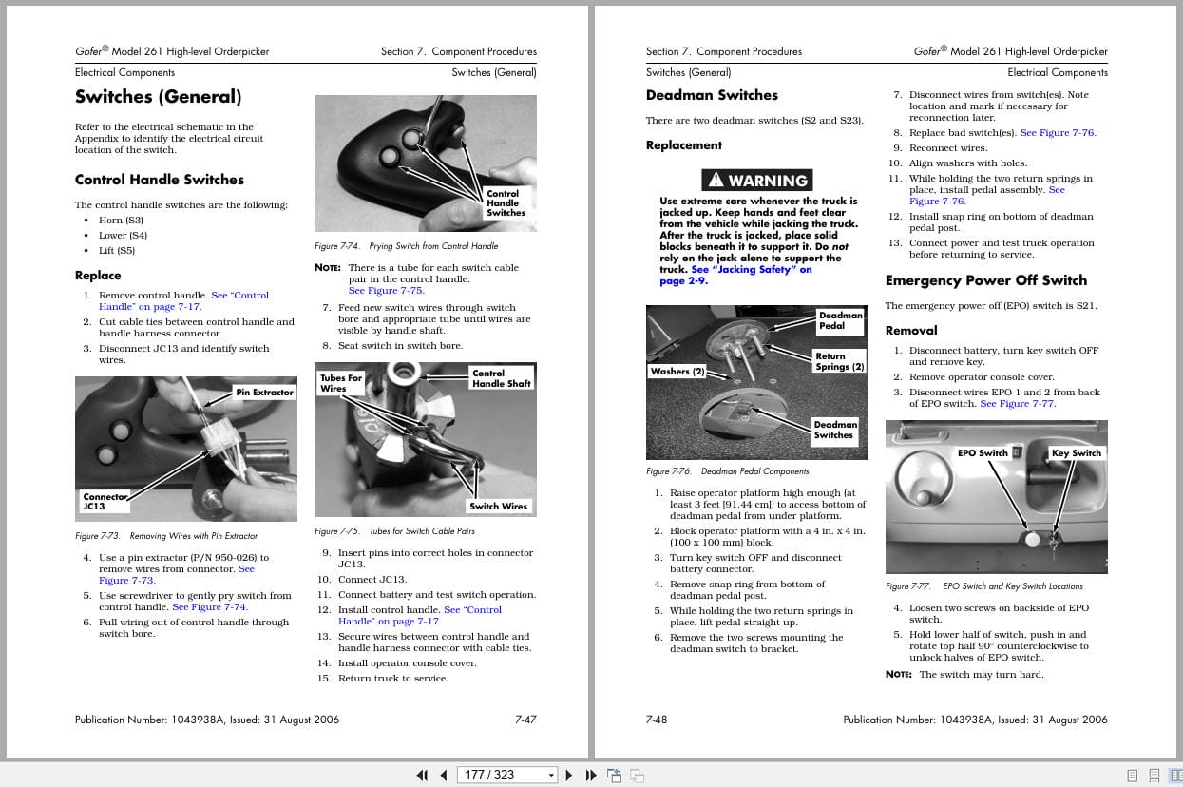Follow the See Figure 7-73 link
This screenshot has width=1183, height=787.
click(x=177, y=574)
